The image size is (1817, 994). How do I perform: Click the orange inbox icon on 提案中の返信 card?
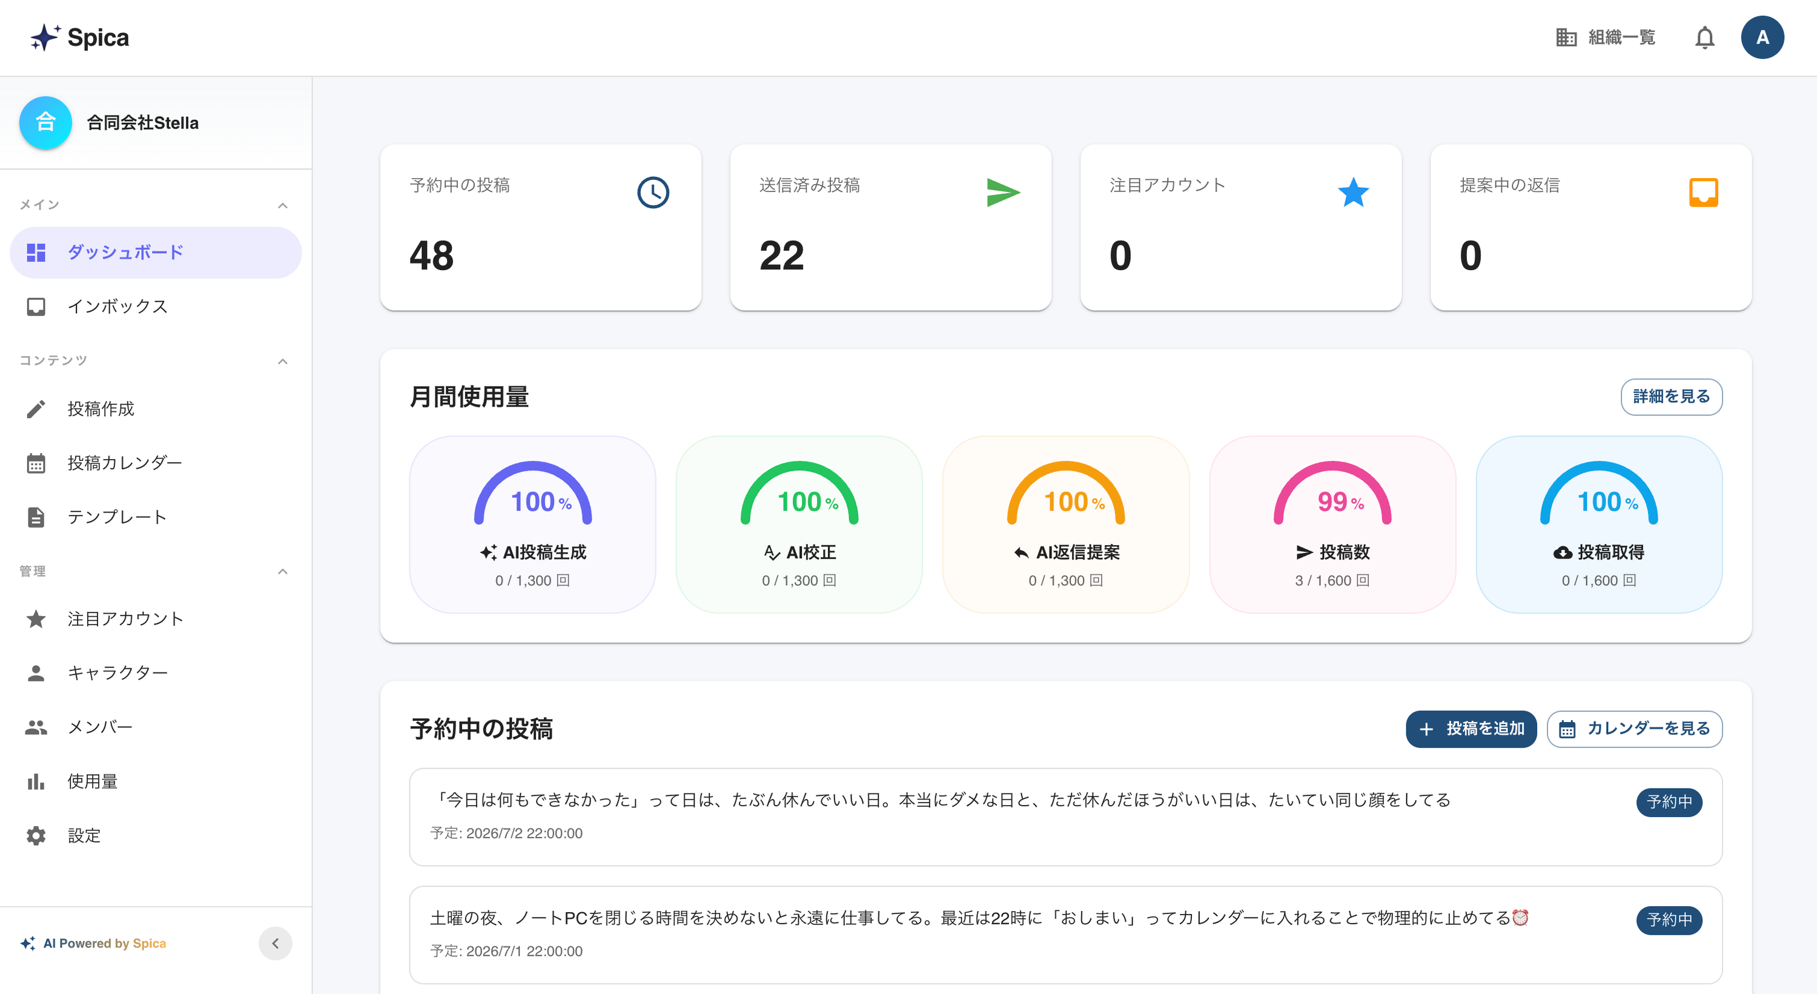(1703, 192)
